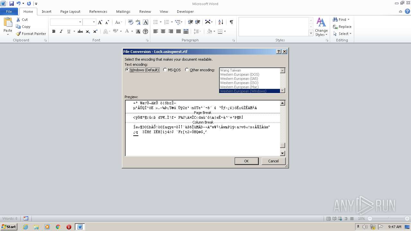
Task: Click the Sort icon
Action: (x=221, y=22)
